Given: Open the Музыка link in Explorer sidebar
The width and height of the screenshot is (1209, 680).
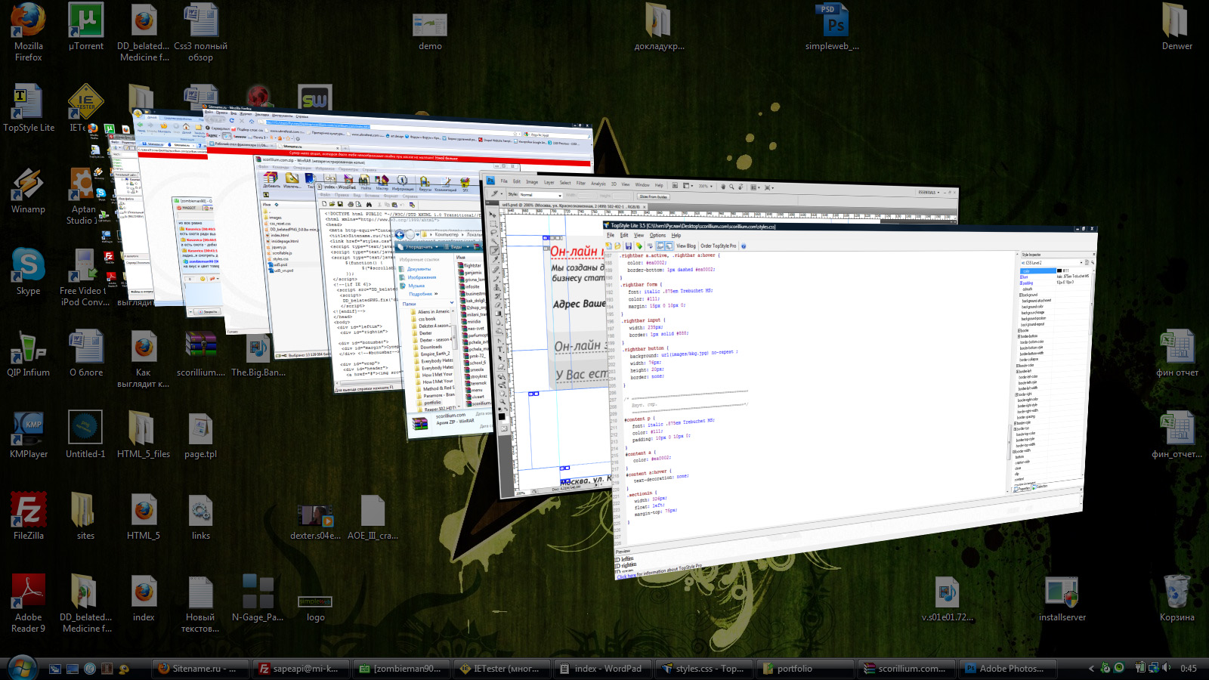Looking at the screenshot, I should coord(416,286).
